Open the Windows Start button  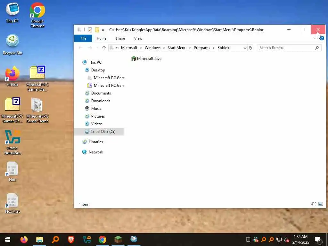8,240
